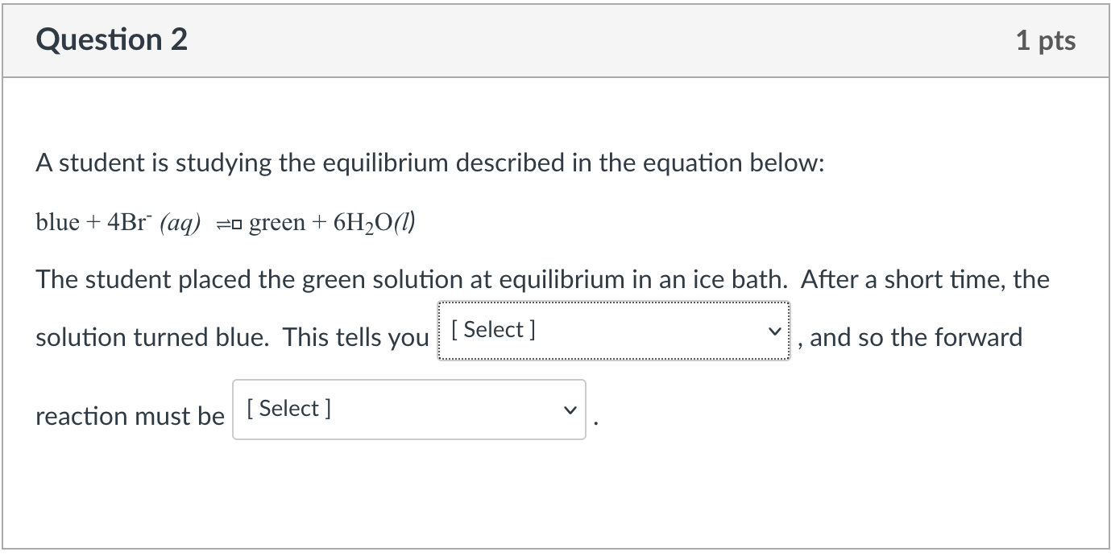Click the 1 pts label

coord(1047,39)
